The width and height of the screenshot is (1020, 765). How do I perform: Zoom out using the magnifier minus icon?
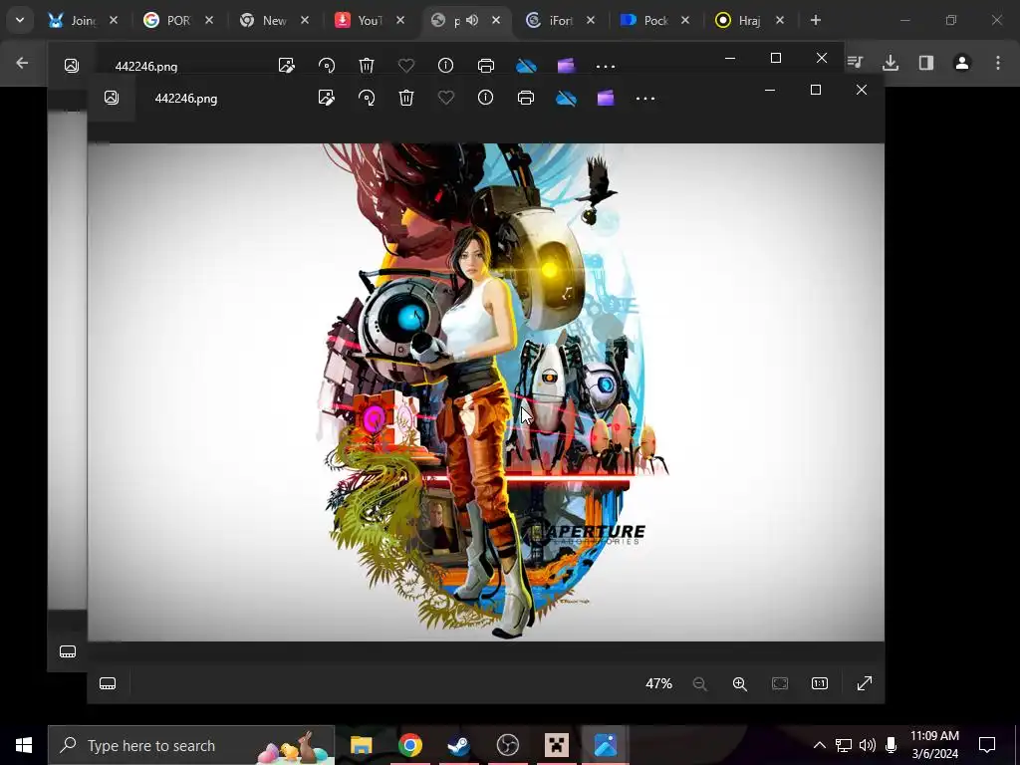[700, 683]
